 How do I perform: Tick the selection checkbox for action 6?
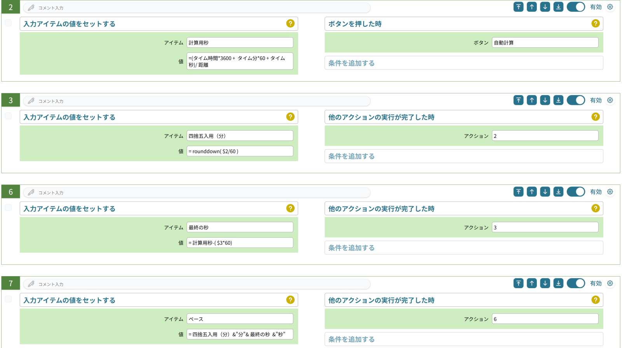[x=8, y=208]
